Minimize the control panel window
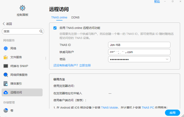The height and width of the screenshot is (117, 184). pos(165,1)
